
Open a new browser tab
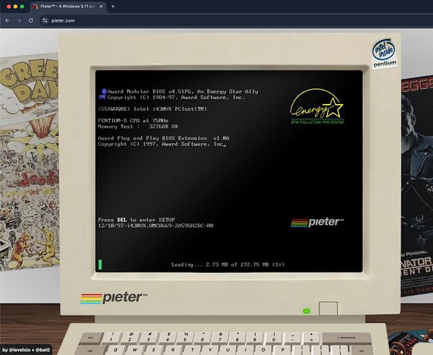click(113, 7)
